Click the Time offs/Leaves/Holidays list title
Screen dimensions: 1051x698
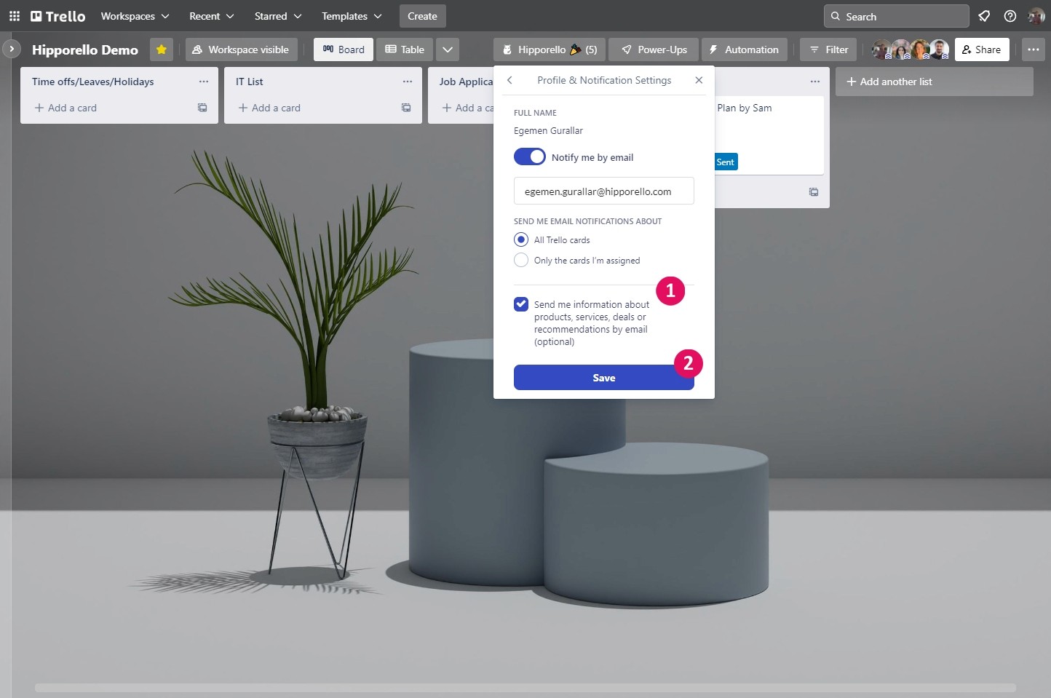click(92, 82)
